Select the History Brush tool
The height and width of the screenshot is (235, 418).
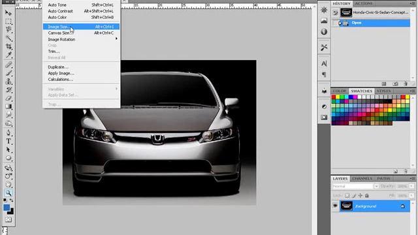8,90
